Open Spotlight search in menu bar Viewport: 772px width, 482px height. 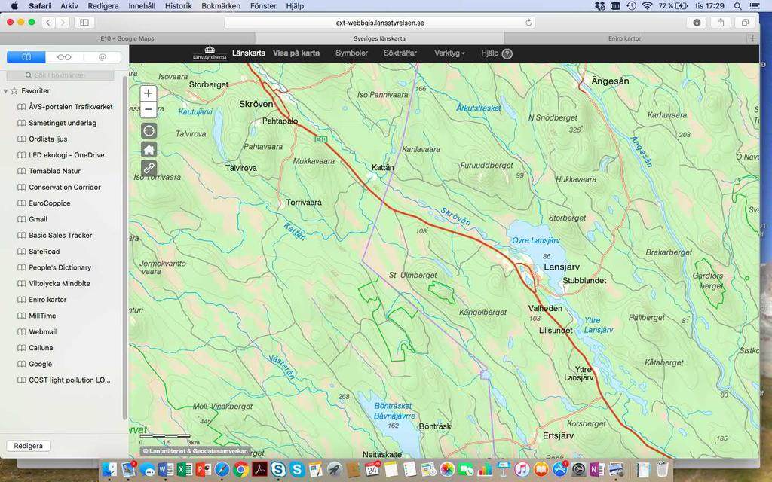737,6
